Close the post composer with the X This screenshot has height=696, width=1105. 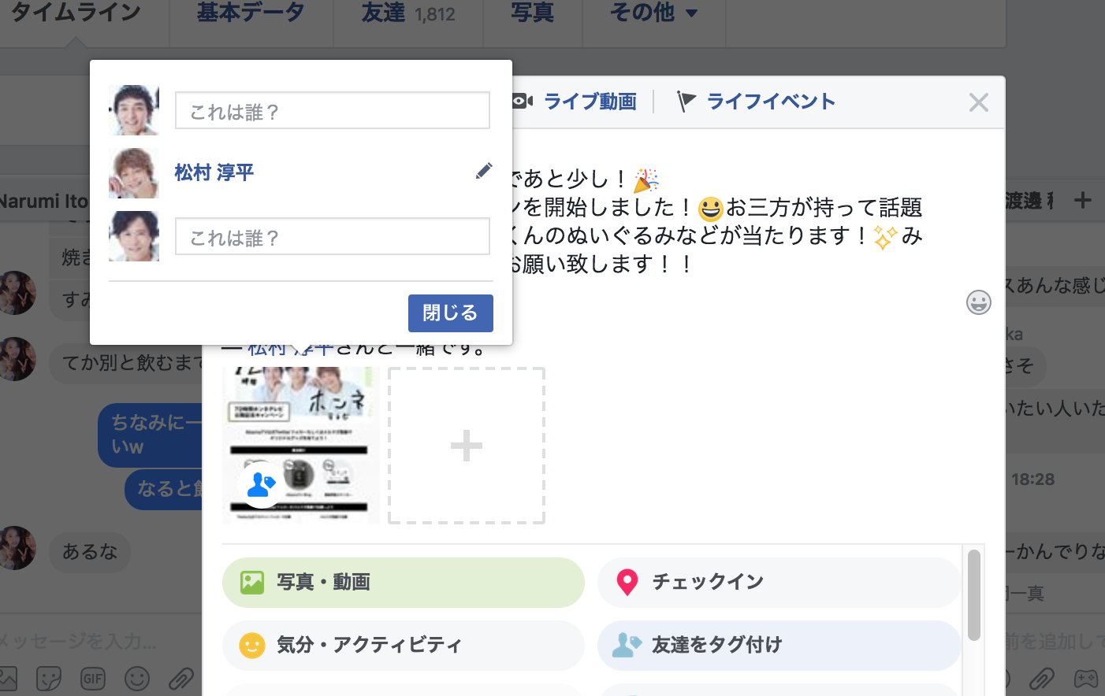pyautogui.click(x=978, y=102)
